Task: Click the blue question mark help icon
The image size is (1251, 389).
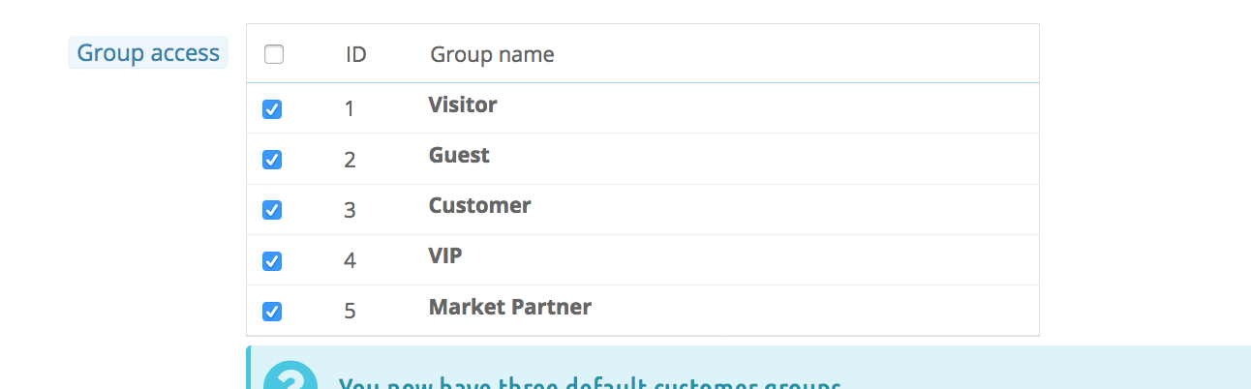Action: (x=290, y=378)
